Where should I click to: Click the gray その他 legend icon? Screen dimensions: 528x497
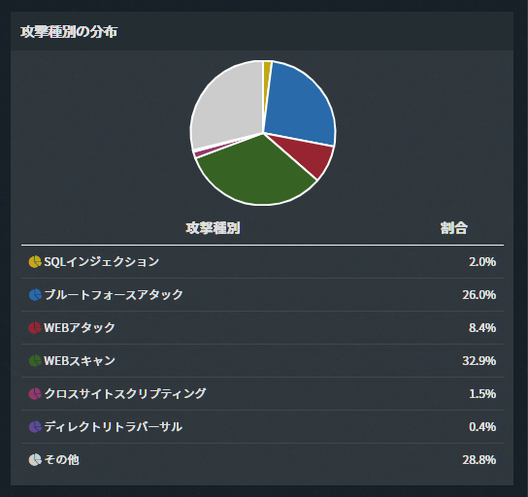click(x=35, y=459)
